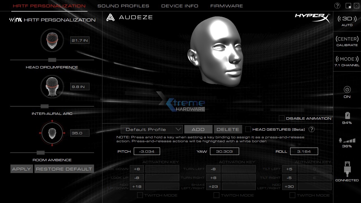The height and width of the screenshot is (203, 361).
Task: Click the Restore Default button
Action: [64, 169]
